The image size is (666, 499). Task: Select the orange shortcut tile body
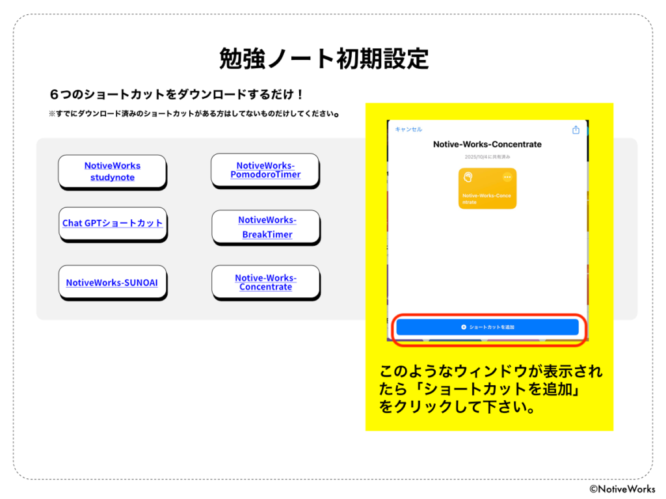pyautogui.click(x=487, y=195)
